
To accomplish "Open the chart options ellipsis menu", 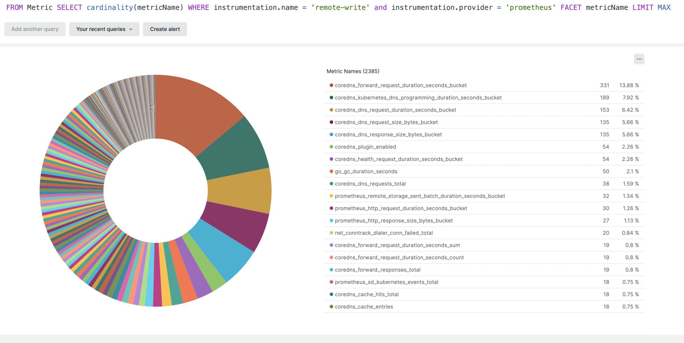I will (x=639, y=59).
